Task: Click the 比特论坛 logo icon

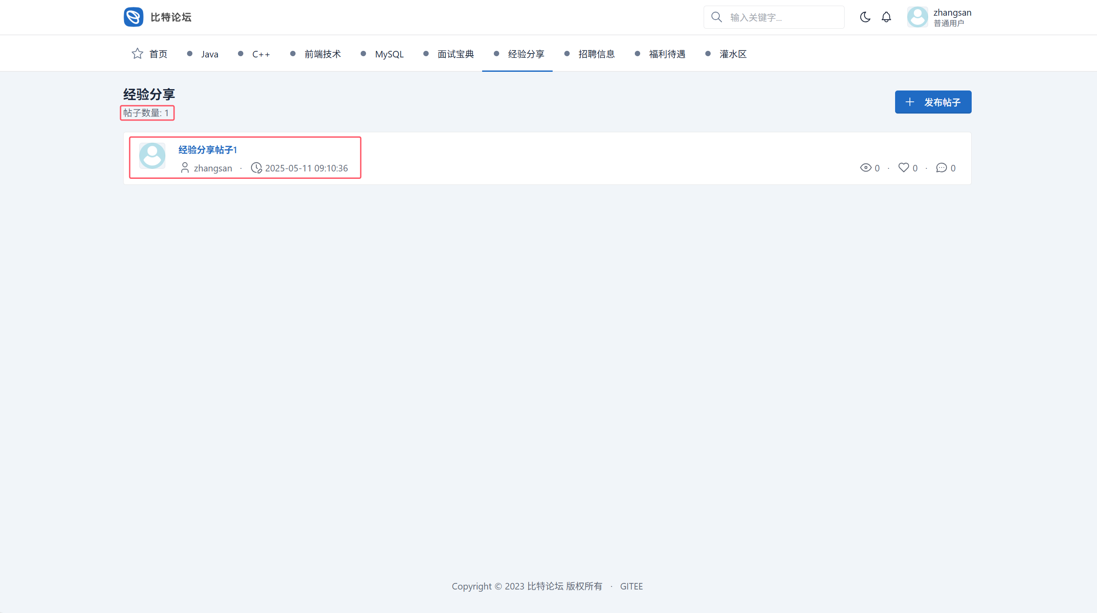Action: coord(133,17)
